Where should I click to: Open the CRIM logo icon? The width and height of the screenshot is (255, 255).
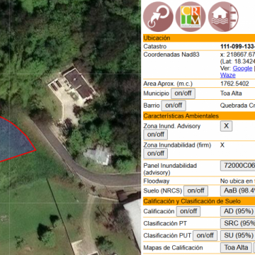coord(191,17)
